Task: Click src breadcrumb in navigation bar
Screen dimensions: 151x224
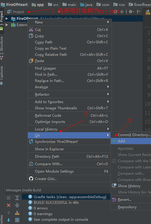Action: click(x=53, y=4)
